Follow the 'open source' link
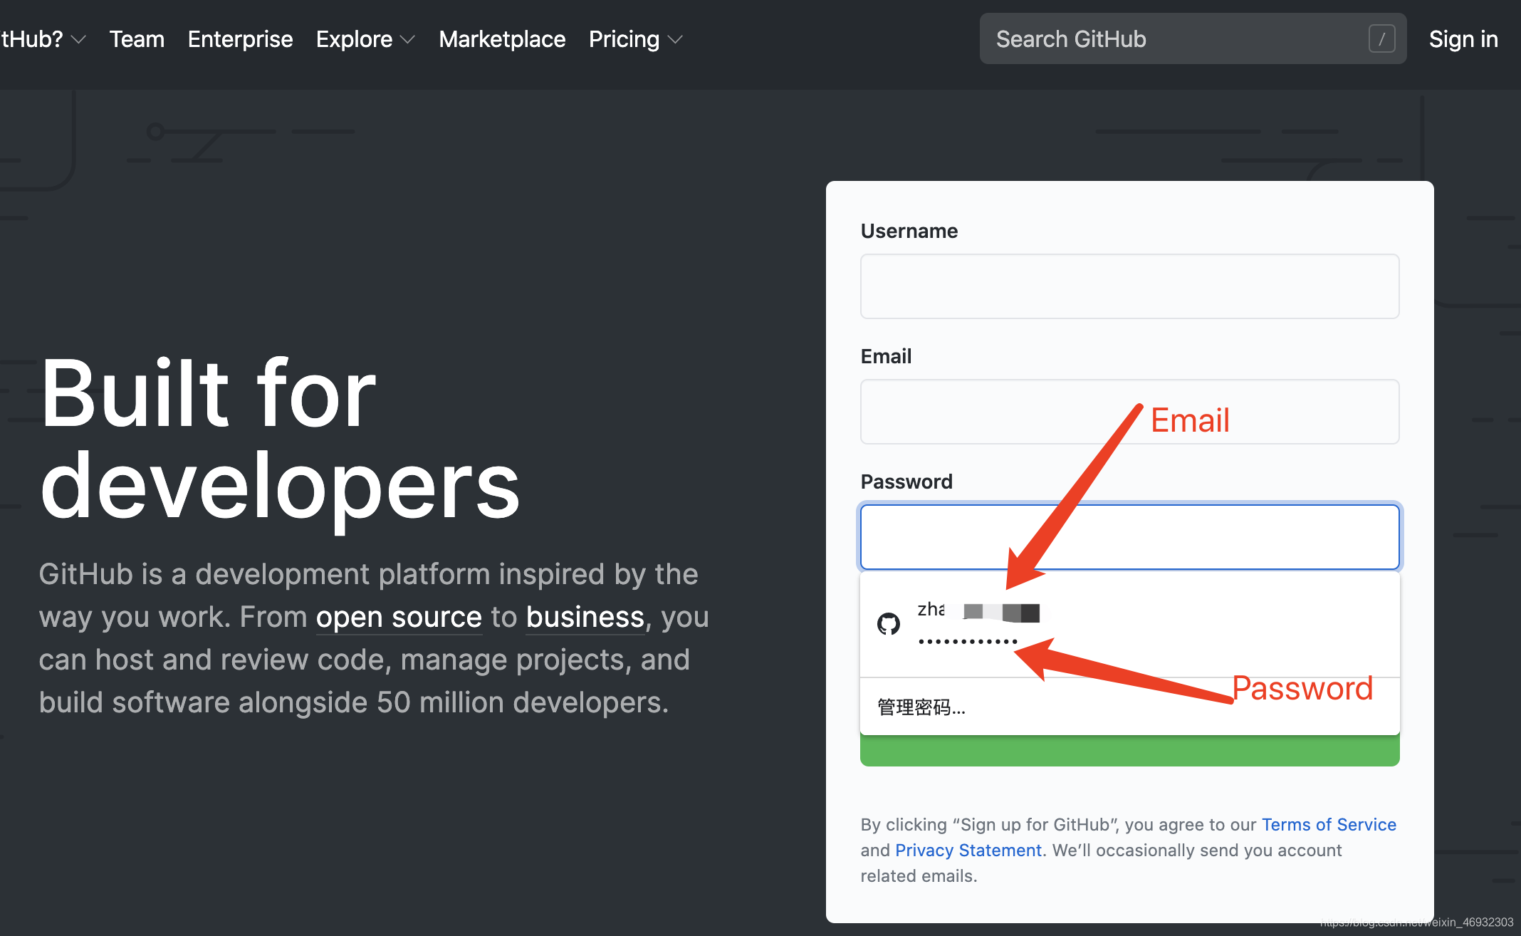 tap(399, 617)
